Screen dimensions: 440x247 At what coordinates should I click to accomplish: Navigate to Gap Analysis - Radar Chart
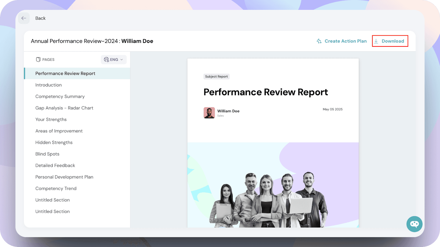(64, 108)
